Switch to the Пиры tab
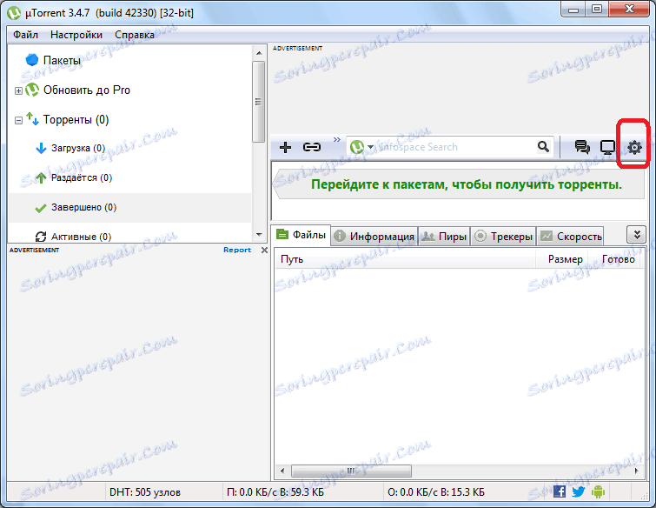656x508 pixels. (444, 237)
